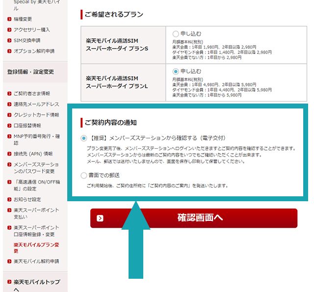Click 登録情報・設定変更 section header
This screenshot has height=292, width=314.
pyautogui.click(x=35, y=72)
